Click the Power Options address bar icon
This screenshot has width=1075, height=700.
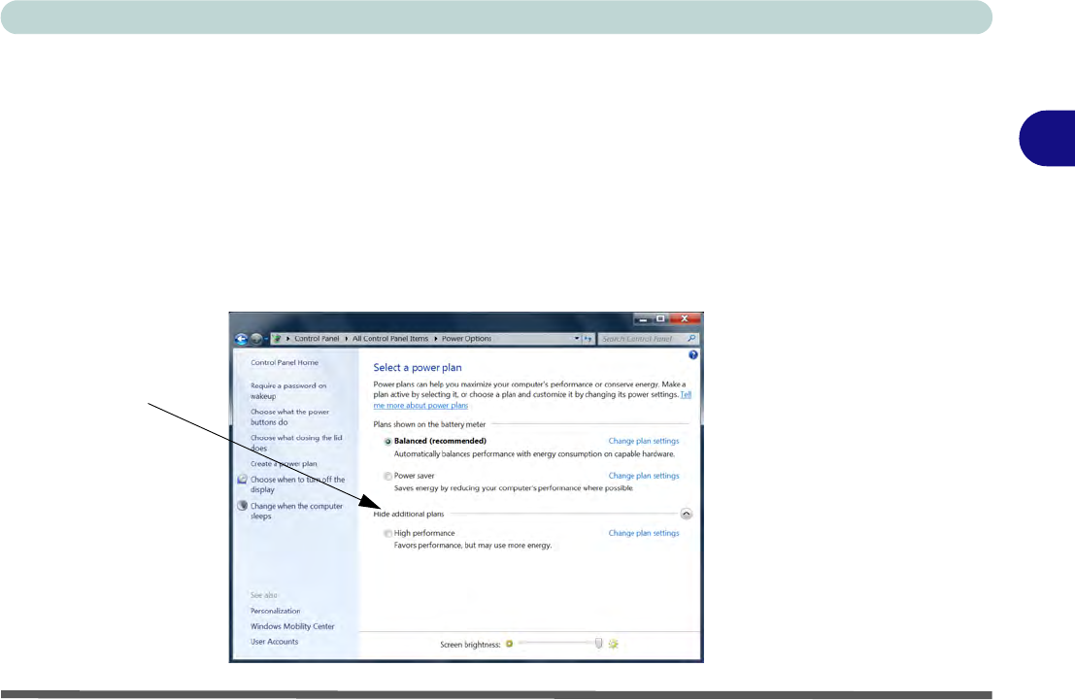point(277,339)
